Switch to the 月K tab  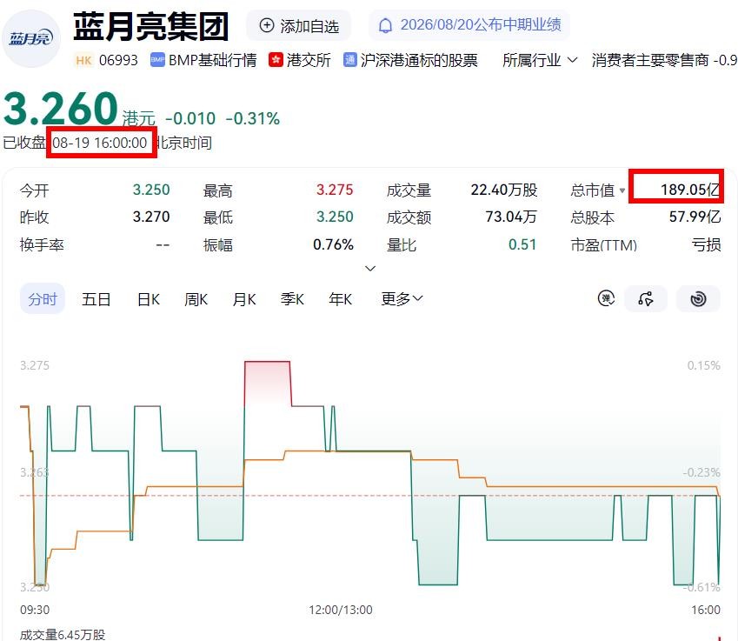tap(244, 299)
